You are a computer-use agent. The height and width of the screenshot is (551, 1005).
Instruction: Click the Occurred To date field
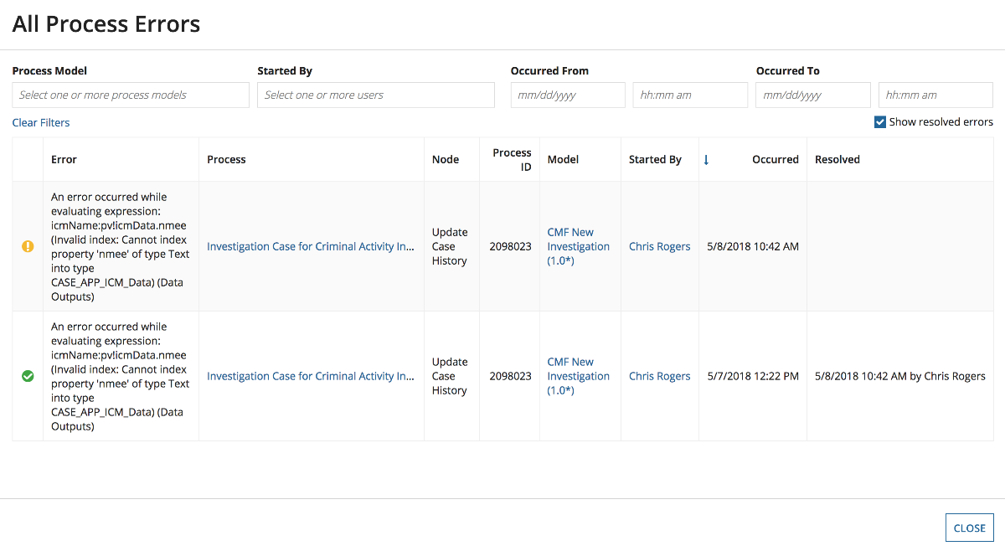tap(813, 95)
